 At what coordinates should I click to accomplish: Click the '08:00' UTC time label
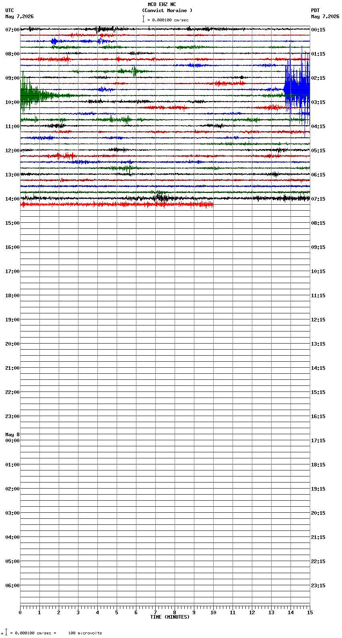12,54
